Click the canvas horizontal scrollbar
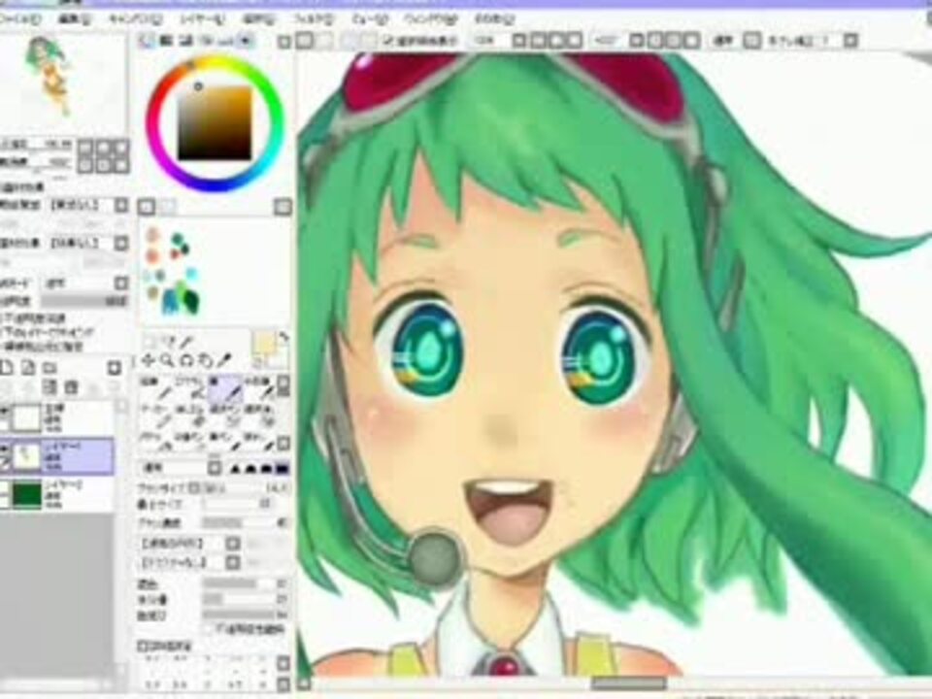 (x=628, y=684)
